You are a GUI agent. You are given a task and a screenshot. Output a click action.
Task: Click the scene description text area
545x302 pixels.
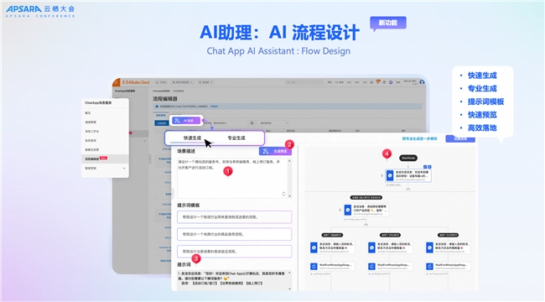tap(233, 178)
